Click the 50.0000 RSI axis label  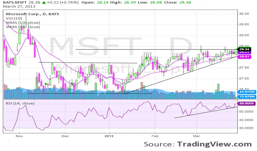click(246, 112)
